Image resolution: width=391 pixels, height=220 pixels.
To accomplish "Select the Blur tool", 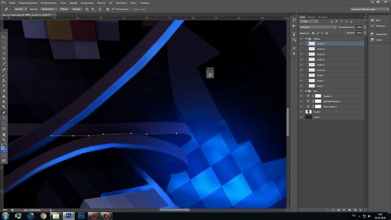I will [4, 102].
